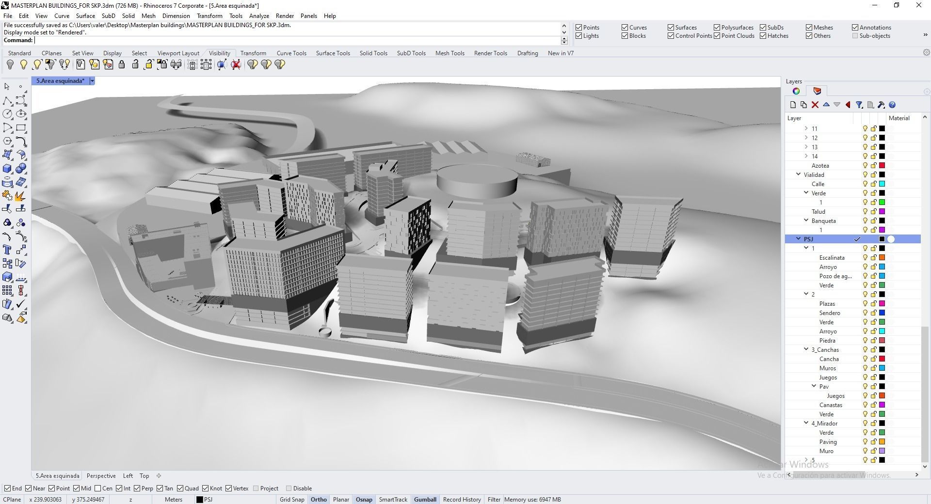Viewport: 931px width, 504px height.
Task: Click the Rectangular Array tool icon
Action: [x=7, y=291]
